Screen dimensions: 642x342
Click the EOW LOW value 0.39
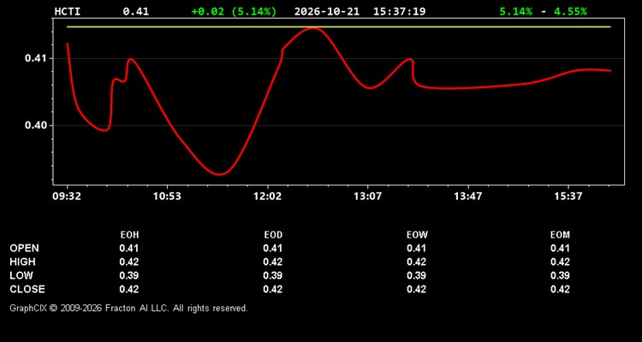tap(416, 275)
